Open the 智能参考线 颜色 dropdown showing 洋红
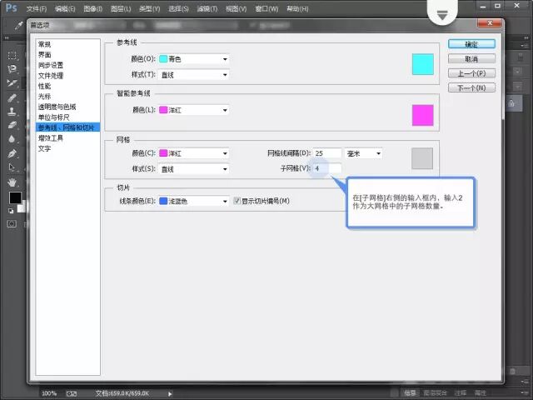The width and height of the screenshot is (533, 400). (x=193, y=109)
